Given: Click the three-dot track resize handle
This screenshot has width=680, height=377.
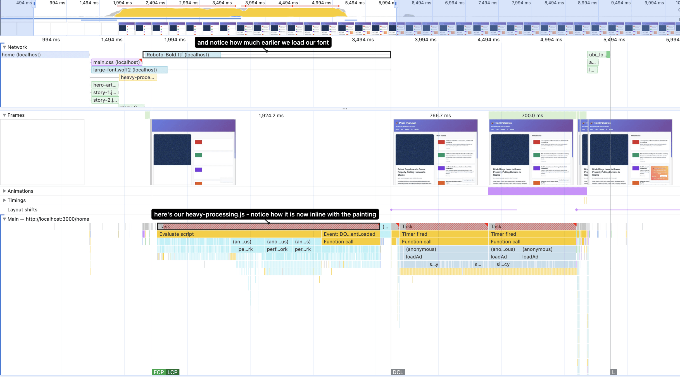Looking at the screenshot, I should 345,109.
